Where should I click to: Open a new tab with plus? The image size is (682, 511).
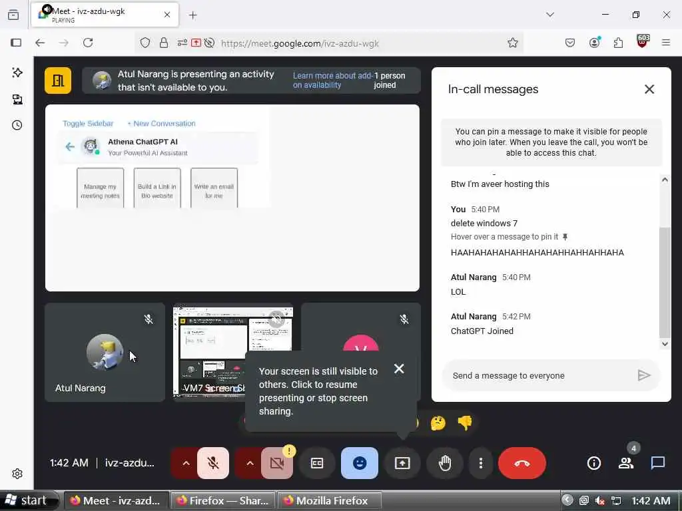(193, 15)
